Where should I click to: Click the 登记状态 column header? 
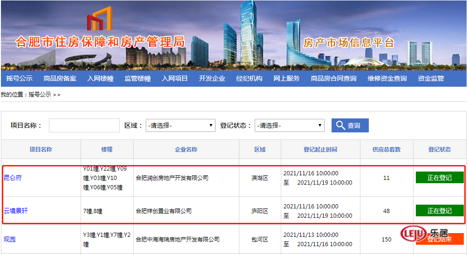coord(440,149)
